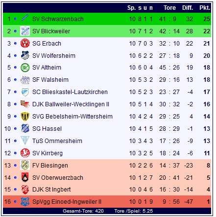The width and height of the screenshot is (216, 217).
Task: Open the SF Walsheim team name
Action: 50,80
